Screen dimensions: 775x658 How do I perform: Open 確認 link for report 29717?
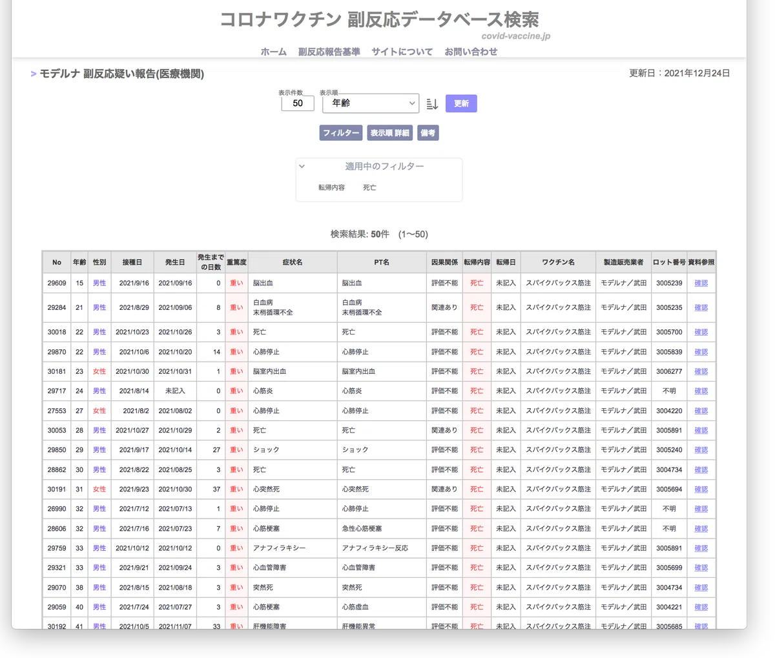click(x=701, y=391)
